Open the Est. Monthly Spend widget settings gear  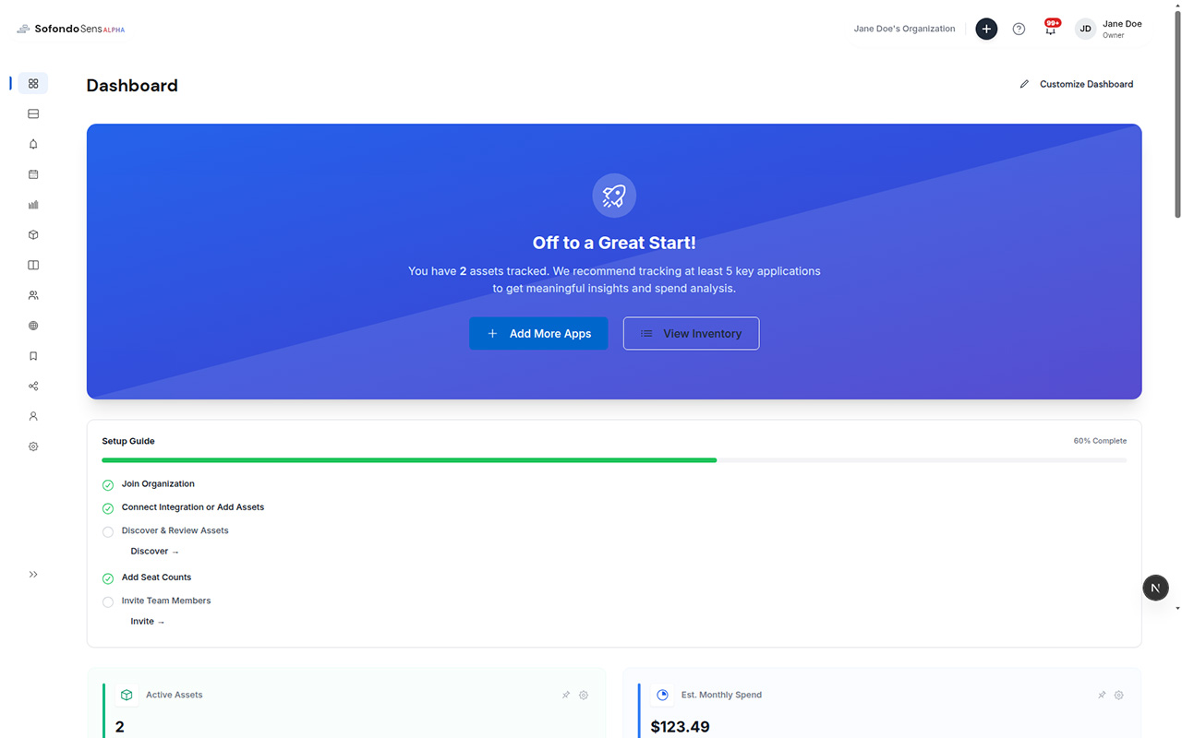[1119, 695]
